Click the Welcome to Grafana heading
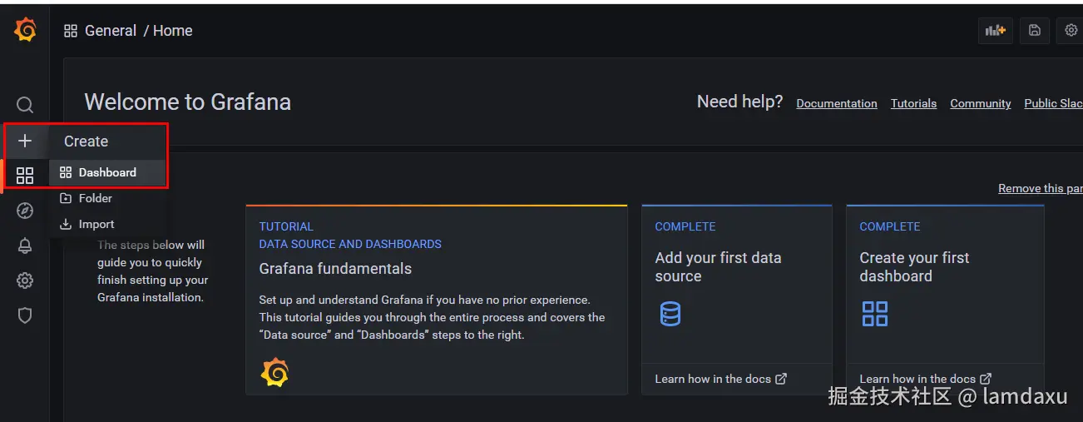Screen dimensions: 1083x422 click(x=188, y=102)
